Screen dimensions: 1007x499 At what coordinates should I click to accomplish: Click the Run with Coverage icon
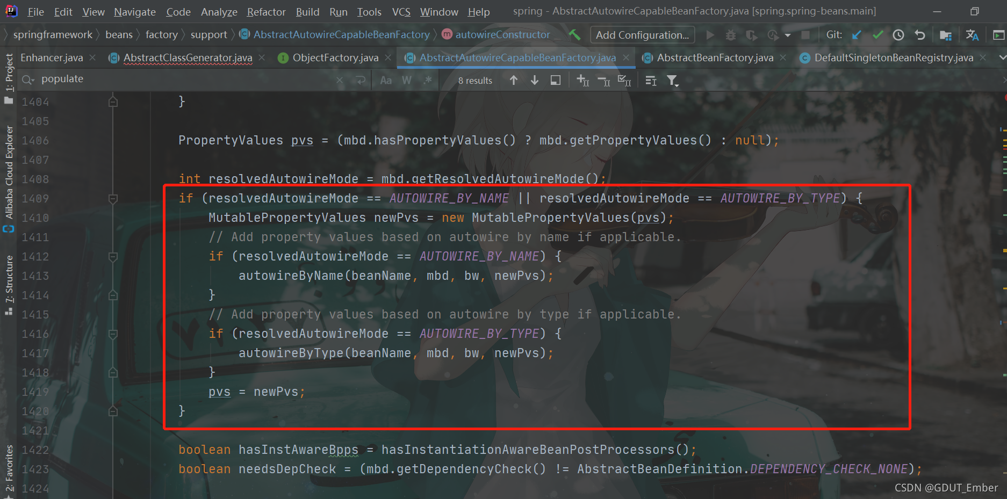[751, 35]
